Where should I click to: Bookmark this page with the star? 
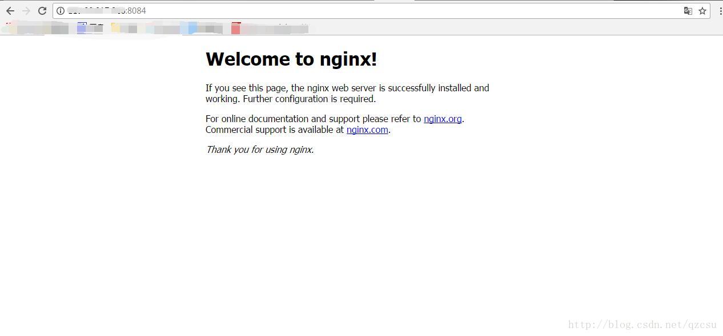click(x=702, y=11)
